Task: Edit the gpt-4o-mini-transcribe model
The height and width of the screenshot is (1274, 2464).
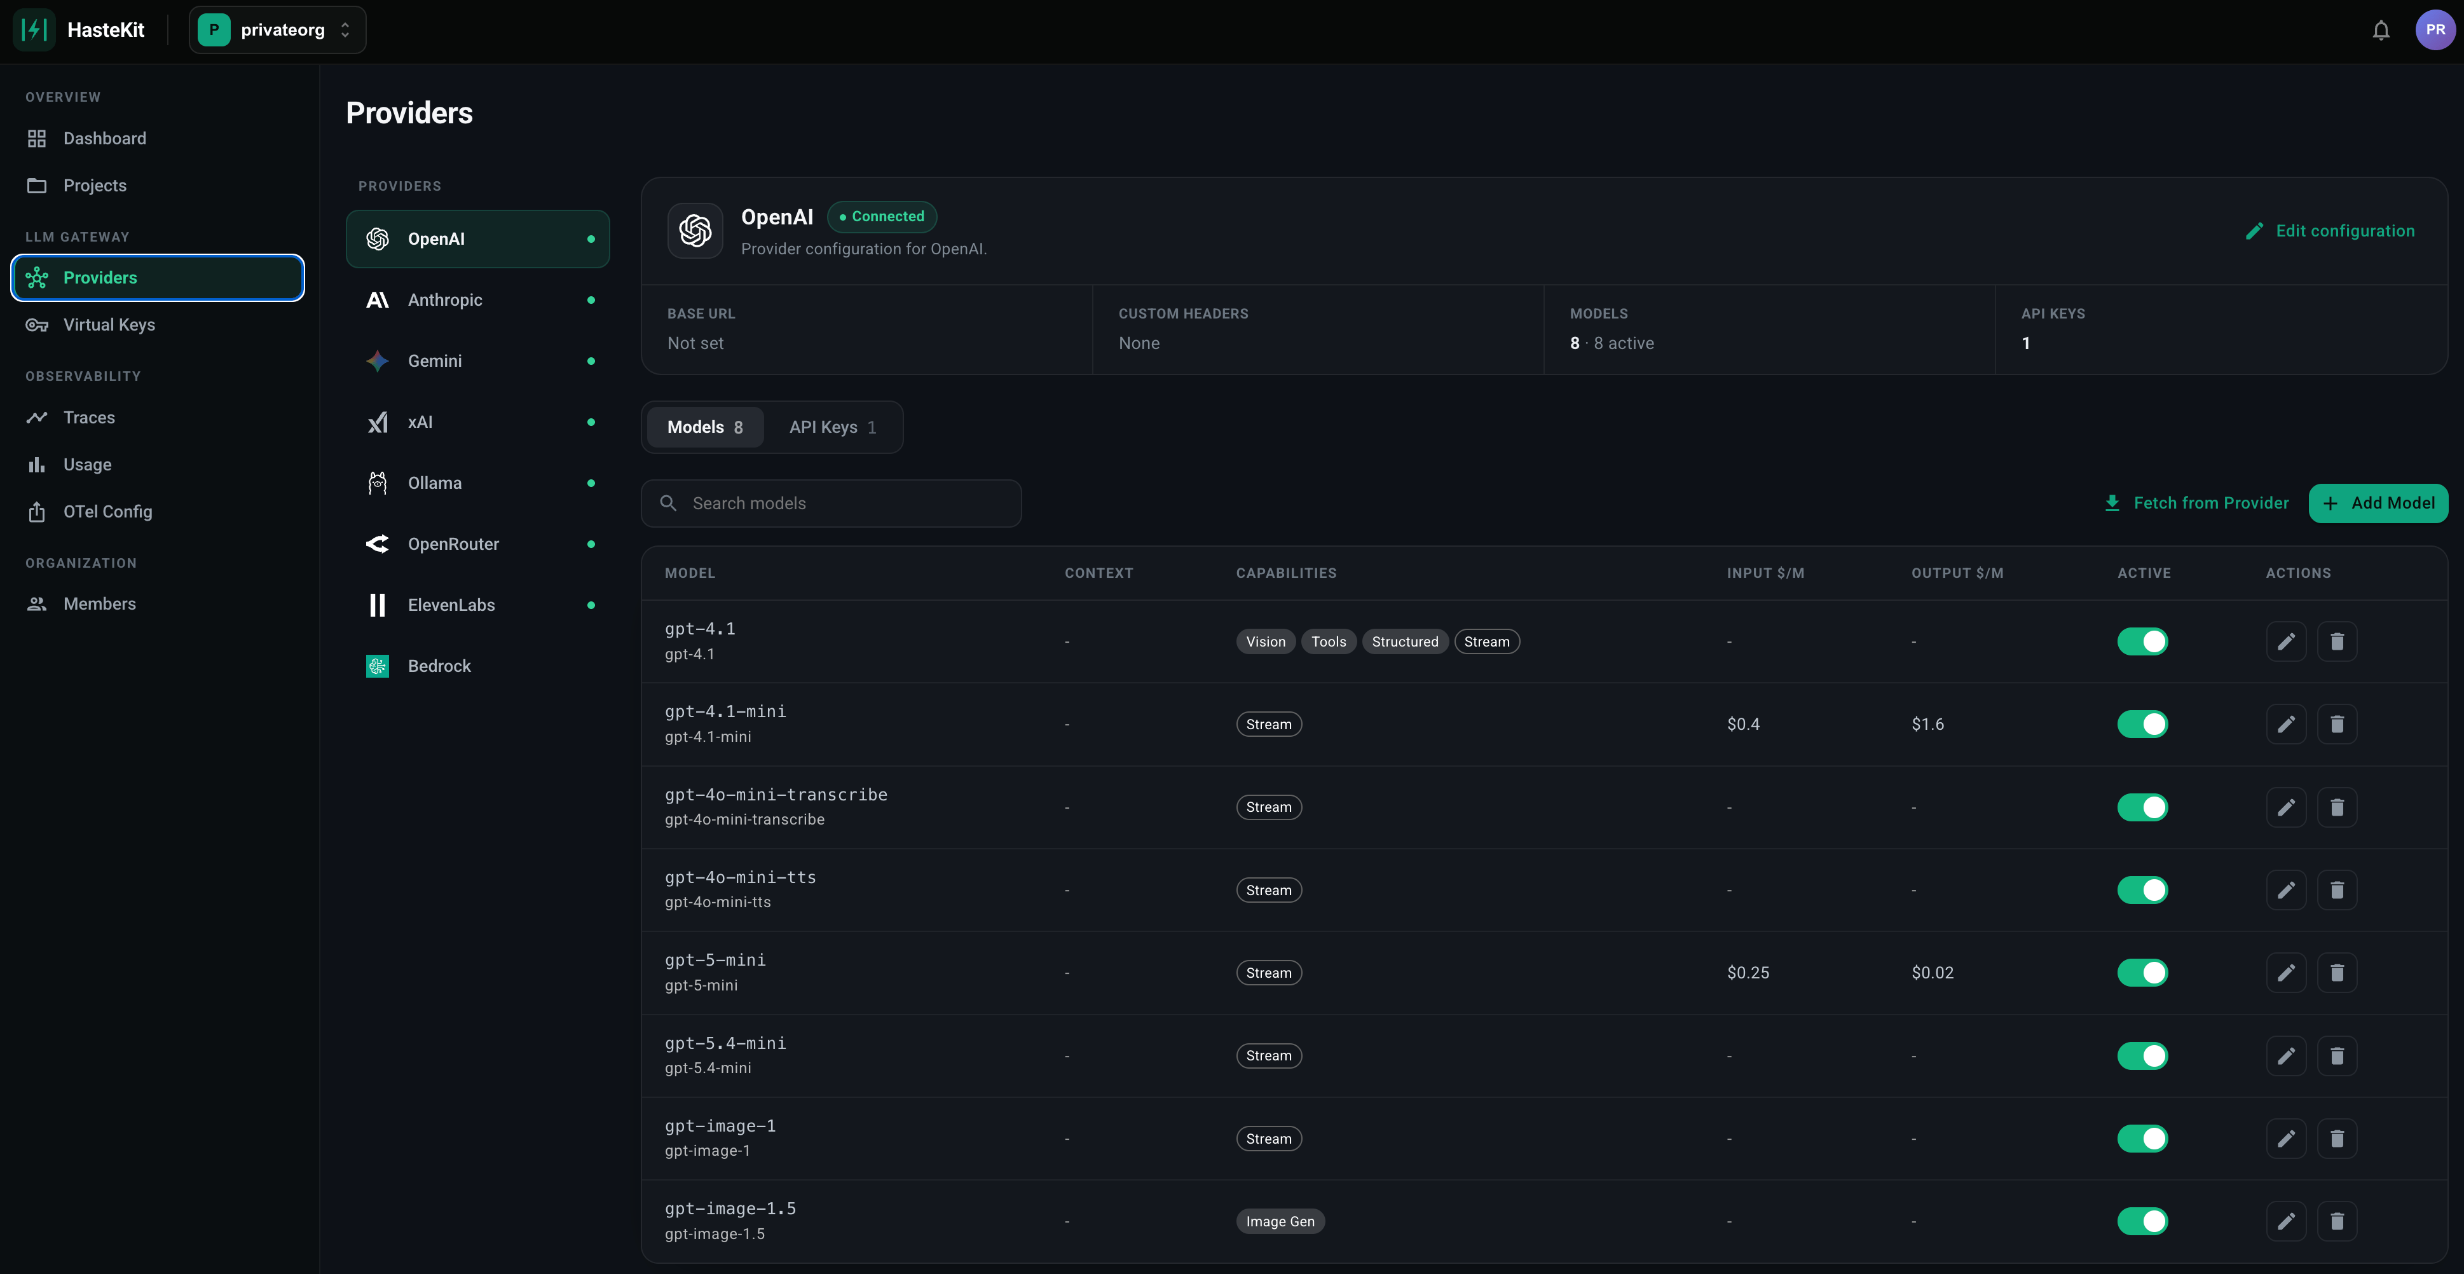Action: [x=2286, y=807]
